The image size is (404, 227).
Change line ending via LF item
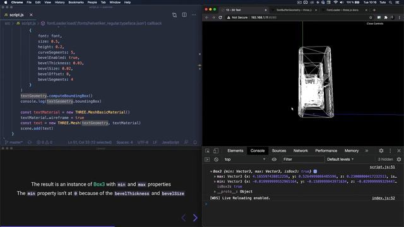[155, 143]
